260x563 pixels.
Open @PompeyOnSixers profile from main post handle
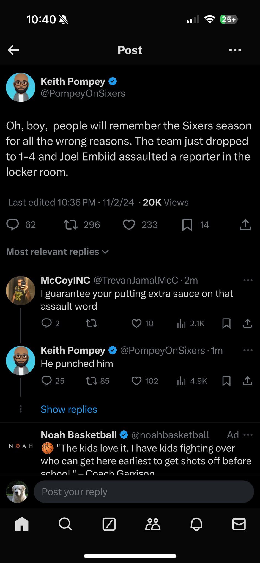(83, 93)
